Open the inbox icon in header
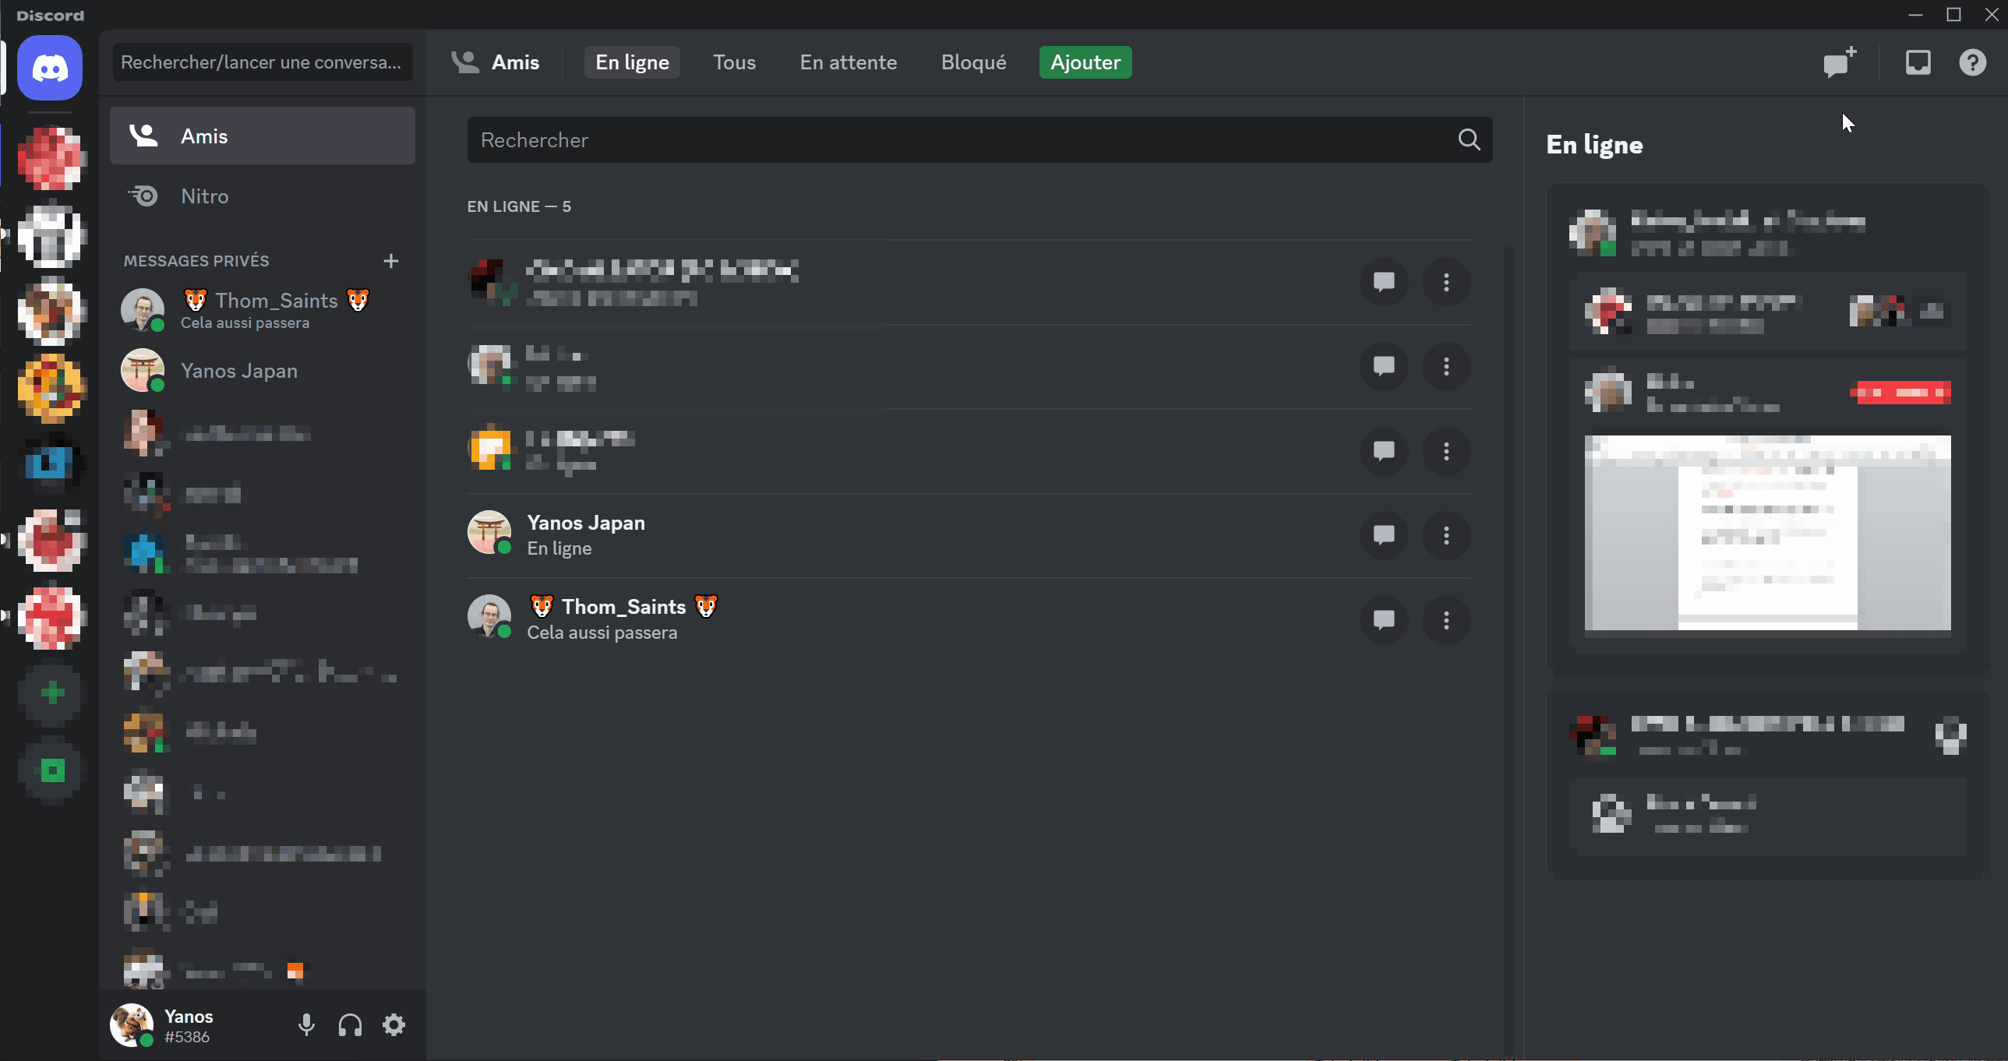 coord(1918,62)
